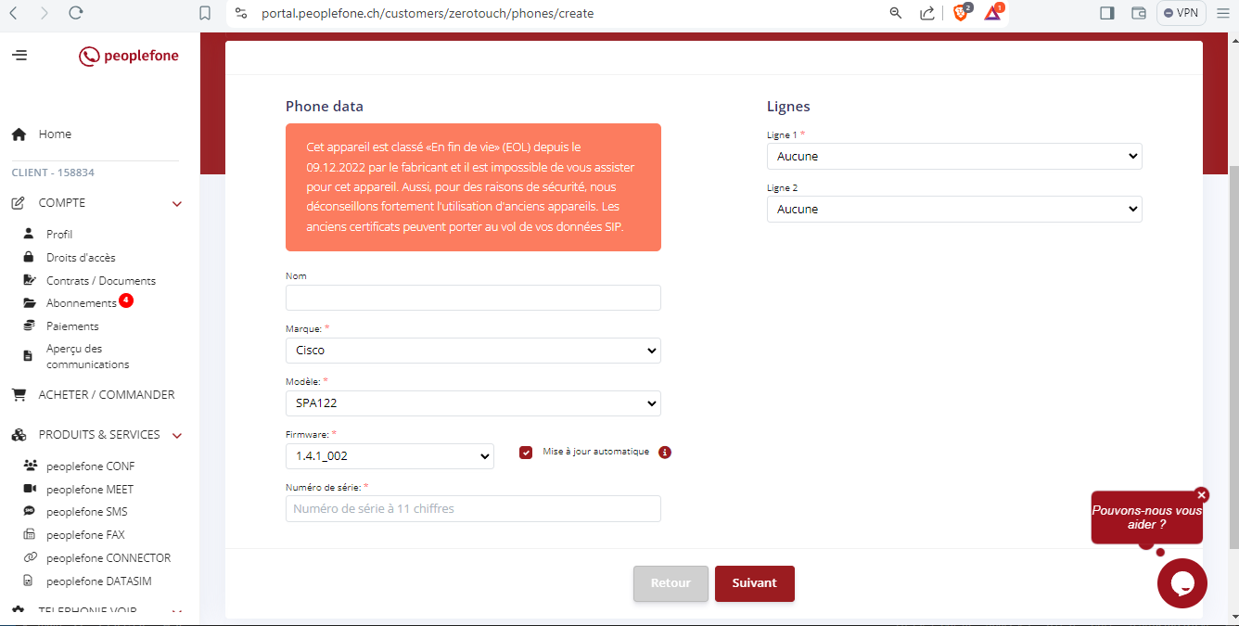Screen dimensions: 1239x626
Task: Open Brave Rewards triangle icon
Action: [993, 13]
